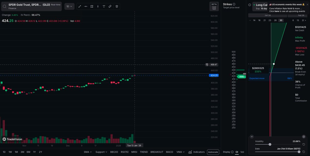Image resolution: width=310 pixels, height=156 pixels.
Task: Click the previous expiration dates arrow
Action: 250,20
